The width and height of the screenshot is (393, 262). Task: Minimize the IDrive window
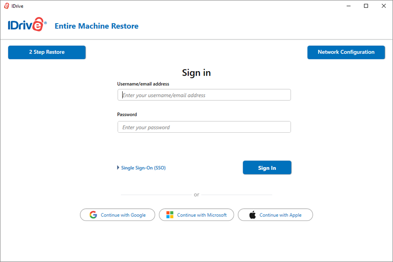click(348, 6)
